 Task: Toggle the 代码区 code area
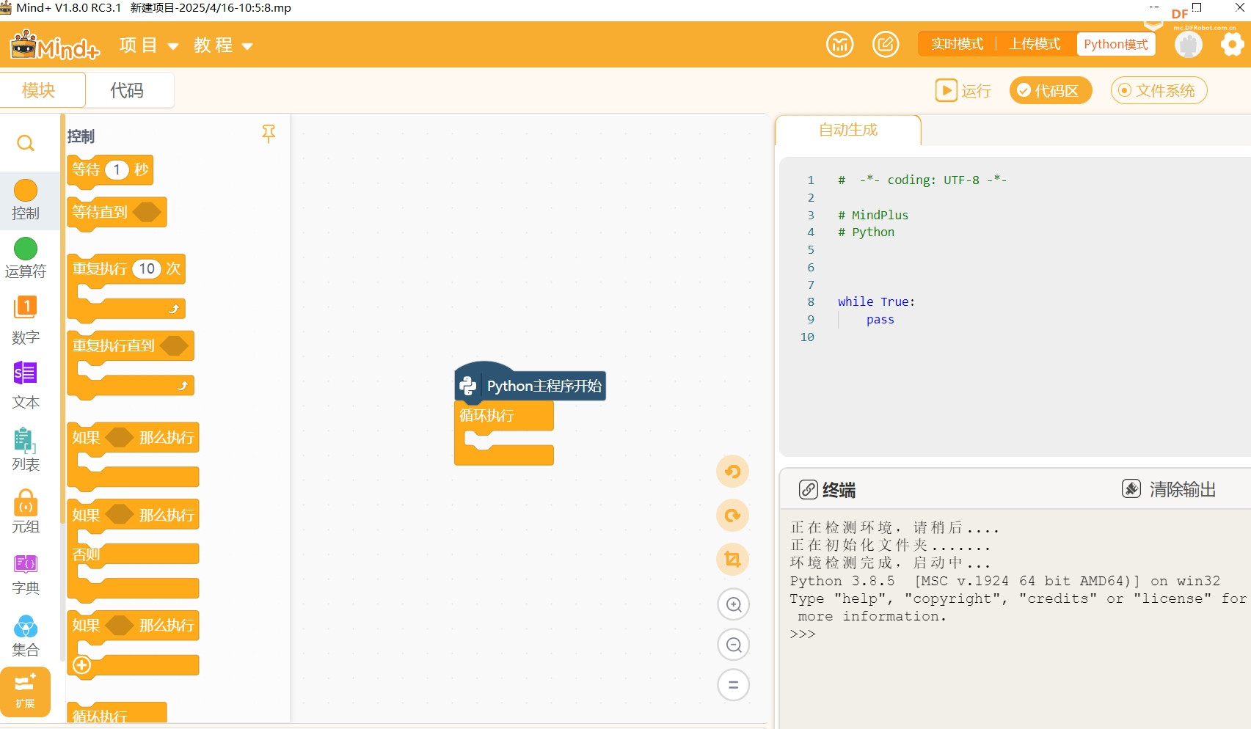[1051, 90]
